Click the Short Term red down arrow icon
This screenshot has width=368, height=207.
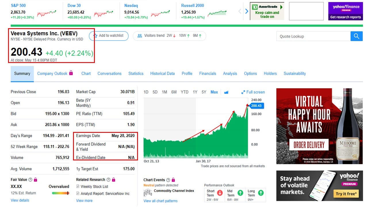tap(220, 193)
